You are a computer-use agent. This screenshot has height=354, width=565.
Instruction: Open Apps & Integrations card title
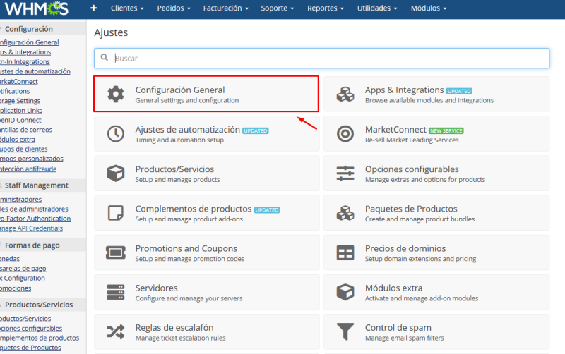pos(404,90)
